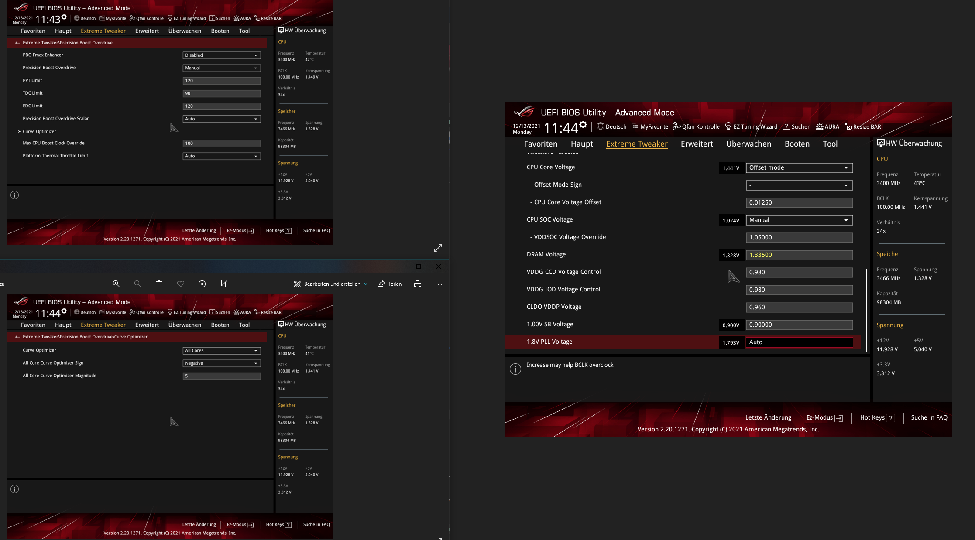Open the CPU Core Voltage Offset mode dropdown
The image size is (975, 540).
(x=799, y=168)
